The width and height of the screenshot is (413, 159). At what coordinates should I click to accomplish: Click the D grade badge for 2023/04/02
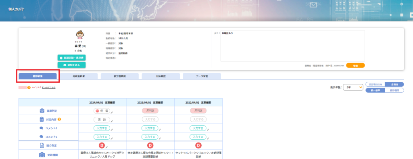click(x=150, y=145)
